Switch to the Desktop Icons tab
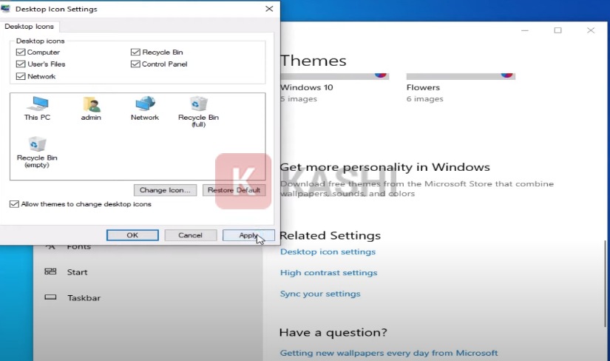This screenshot has height=361, width=610. [x=30, y=27]
